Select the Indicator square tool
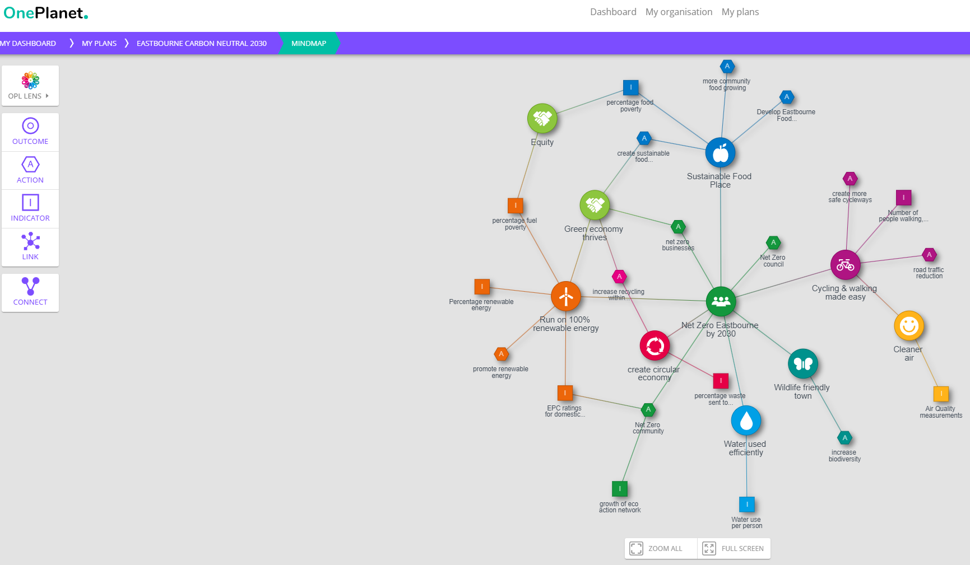Image resolution: width=970 pixels, height=565 pixels. (x=30, y=209)
